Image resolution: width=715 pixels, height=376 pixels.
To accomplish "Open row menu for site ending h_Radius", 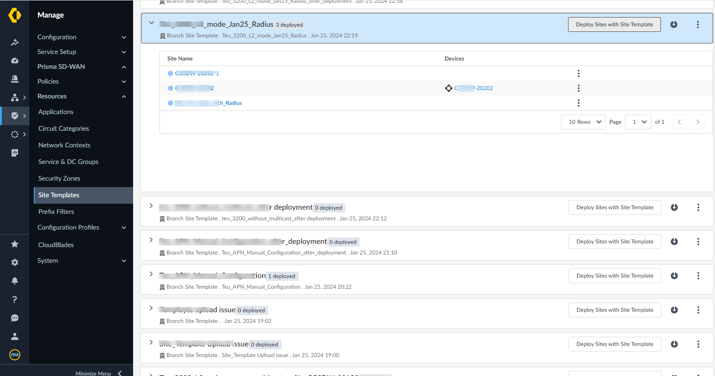I will coord(579,103).
